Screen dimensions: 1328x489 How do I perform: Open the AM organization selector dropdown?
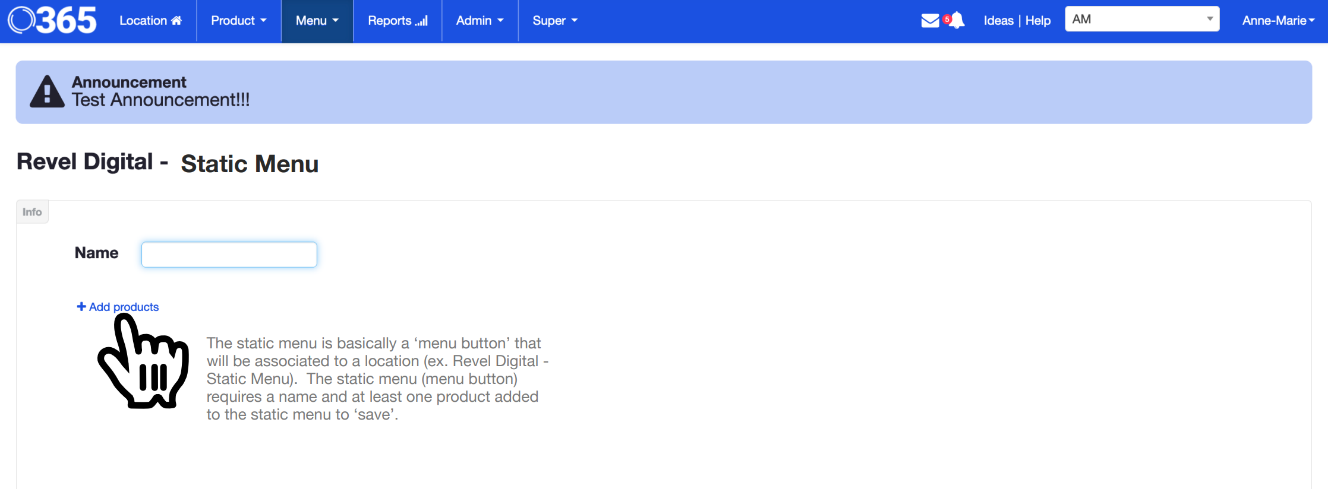[x=1142, y=19]
